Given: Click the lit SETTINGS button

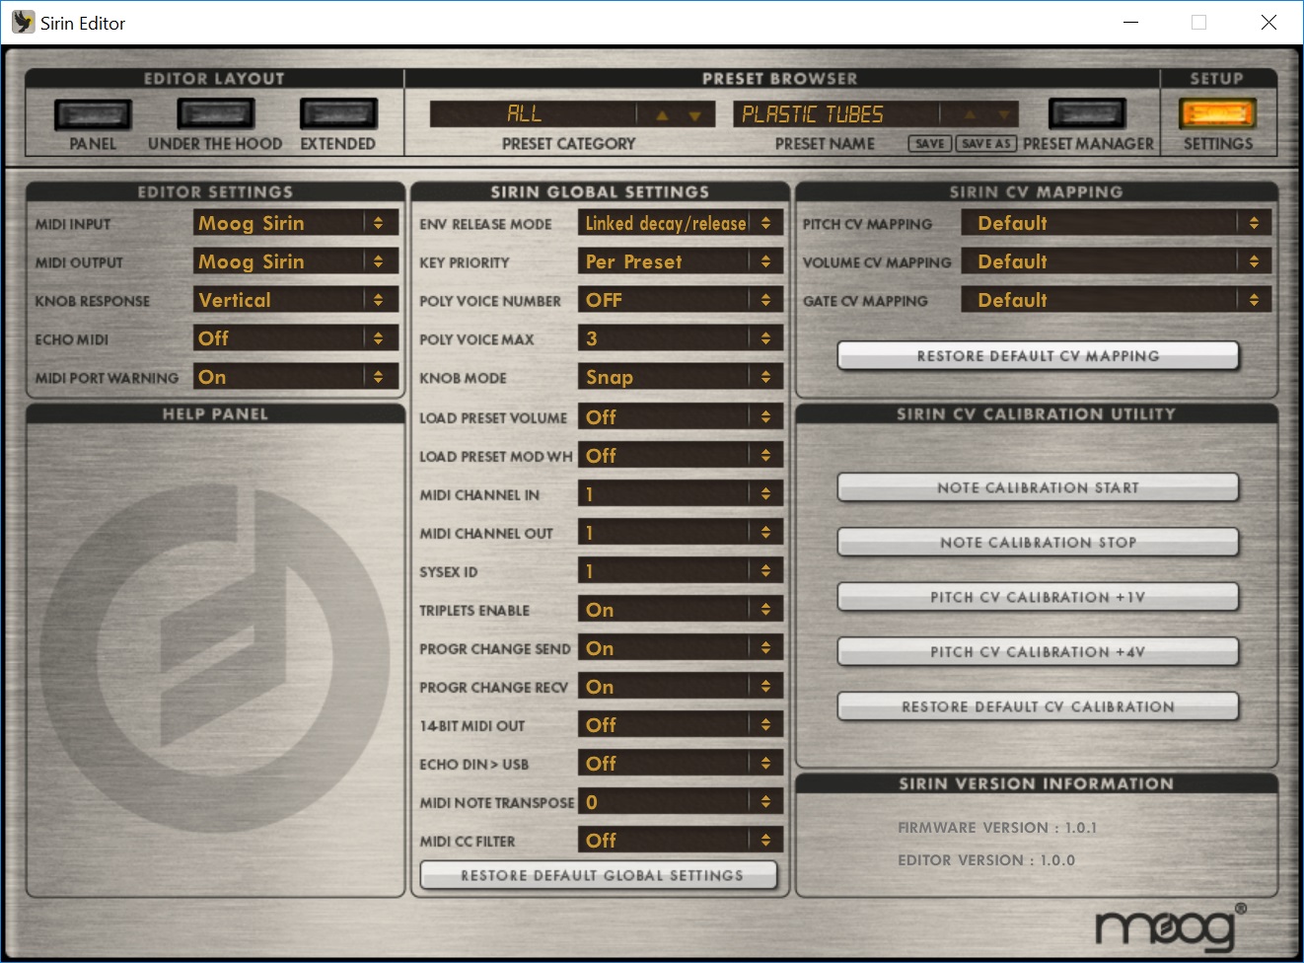Looking at the screenshot, I should tap(1217, 115).
